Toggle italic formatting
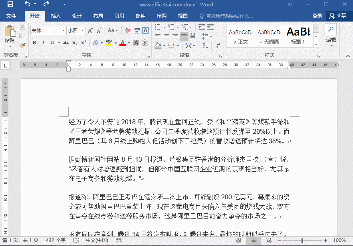 tap(43, 43)
